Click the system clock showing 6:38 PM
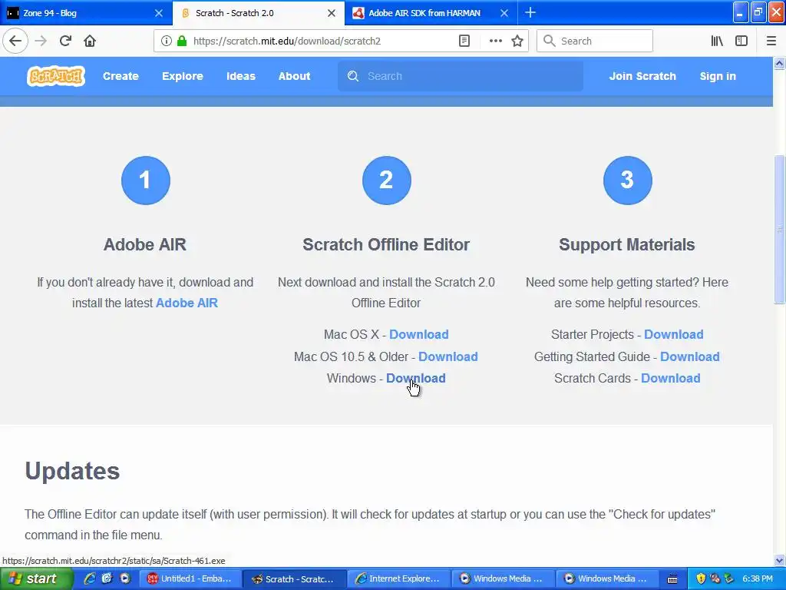The image size is (786, 590). (x=758, y=579)
